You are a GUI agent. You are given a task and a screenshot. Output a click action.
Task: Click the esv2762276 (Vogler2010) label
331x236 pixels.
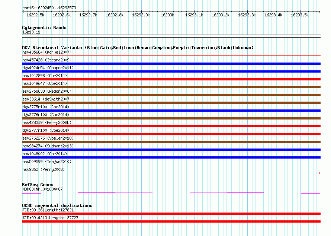click(x=48, y=138)
